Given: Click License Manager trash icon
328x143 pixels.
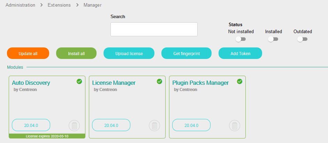Looking at the screenshot, I should (x=154, y=126).
